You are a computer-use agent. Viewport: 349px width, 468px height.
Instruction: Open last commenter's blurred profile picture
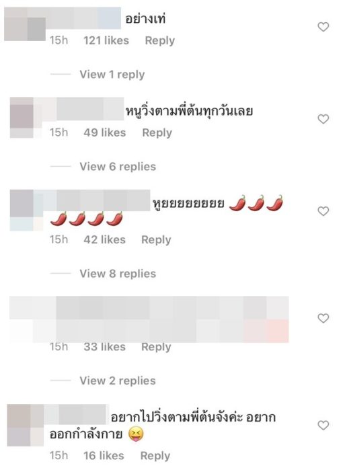pyautogui.click(x=26, y=426)
